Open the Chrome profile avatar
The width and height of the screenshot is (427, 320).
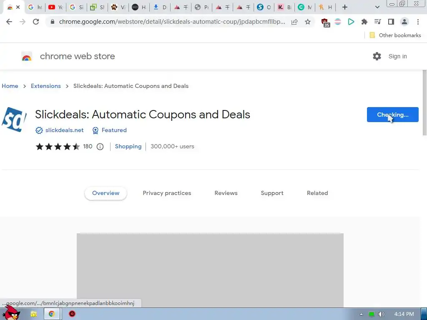404,22
